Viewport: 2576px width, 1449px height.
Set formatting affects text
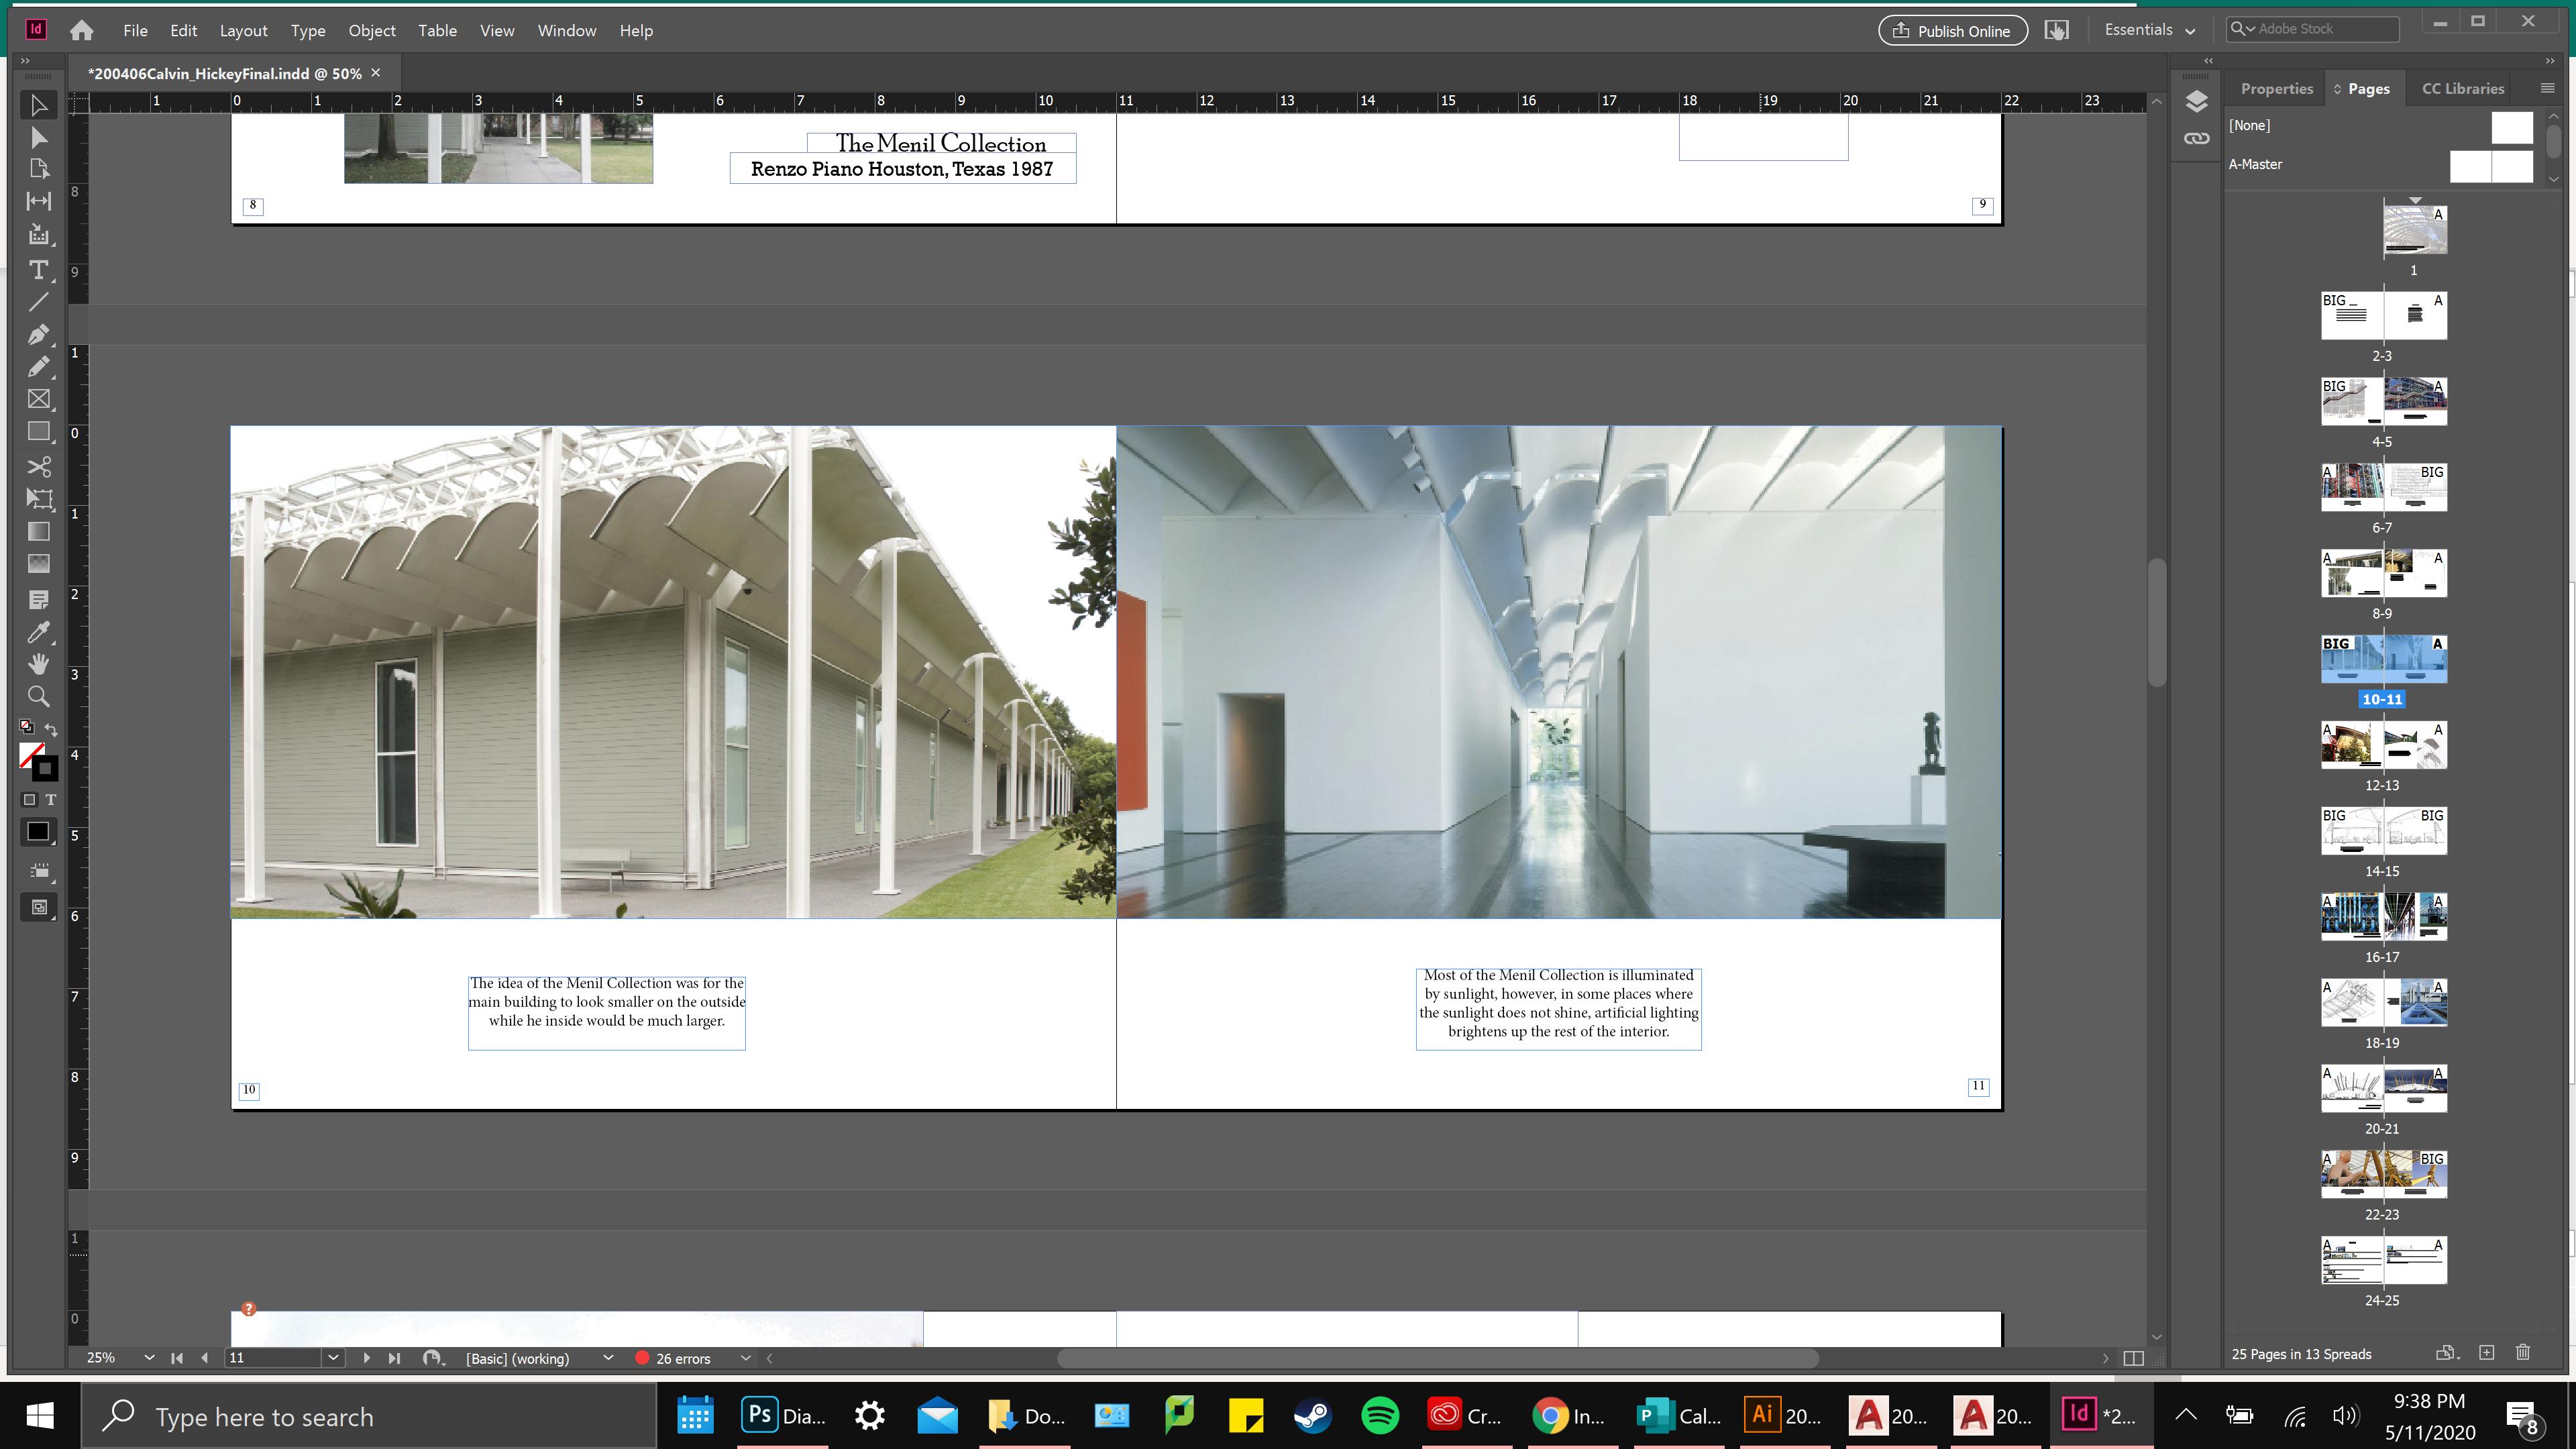pyautogui.click(x=50, y=799)
